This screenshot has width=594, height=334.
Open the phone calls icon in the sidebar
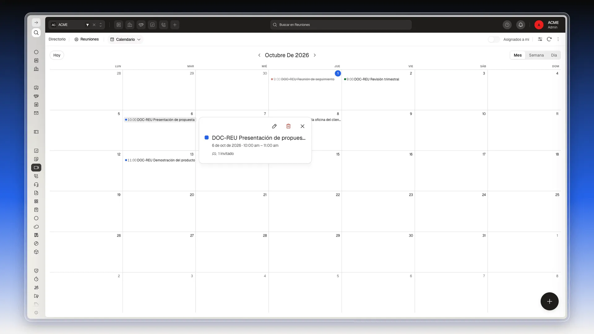coord(36,176)
